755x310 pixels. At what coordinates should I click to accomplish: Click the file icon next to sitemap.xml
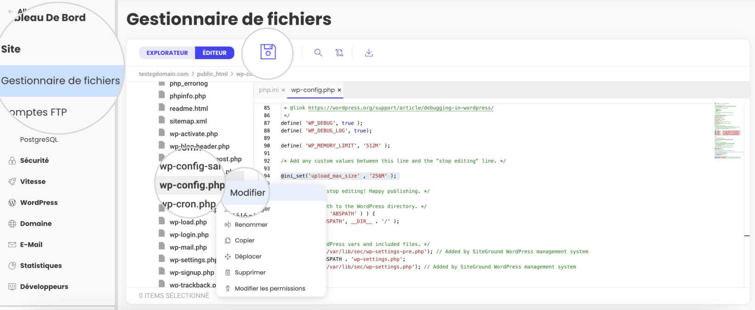click(161, 120)
